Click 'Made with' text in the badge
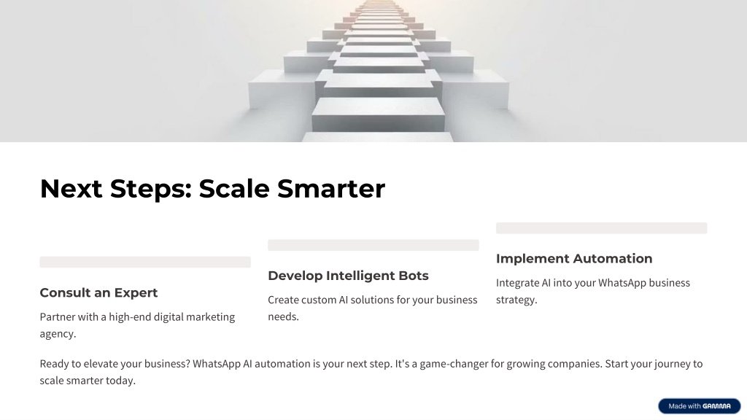 684,406
